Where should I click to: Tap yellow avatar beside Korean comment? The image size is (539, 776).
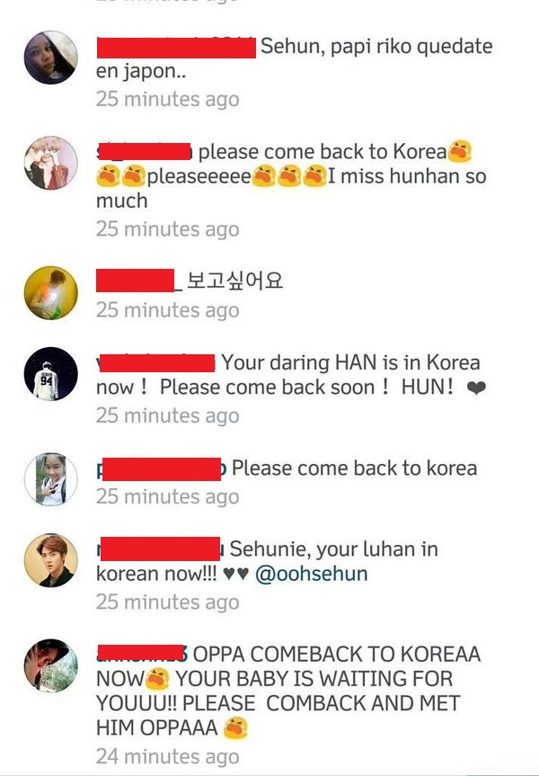(x=51, y=293)
